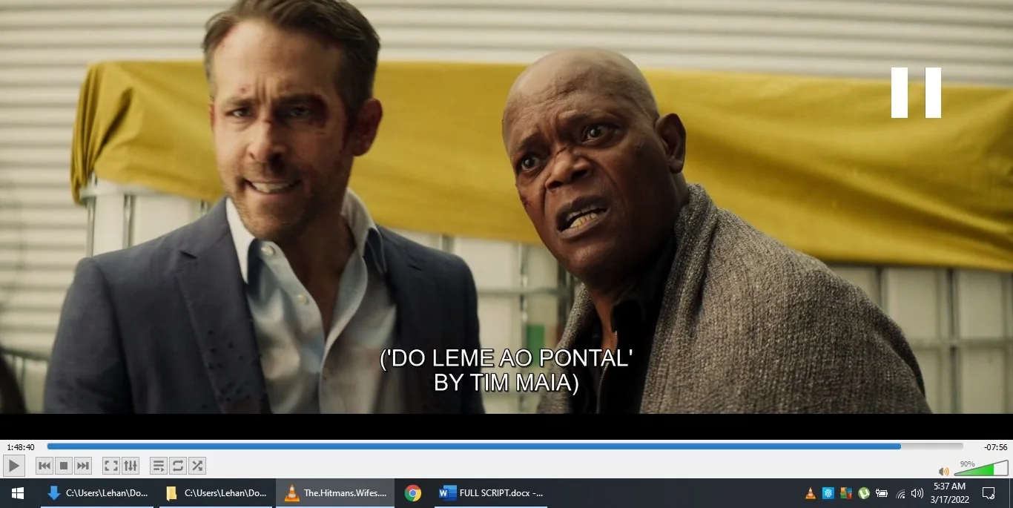Adjust the 90% volume slider
1013x508 pixels.
[980, 468]
